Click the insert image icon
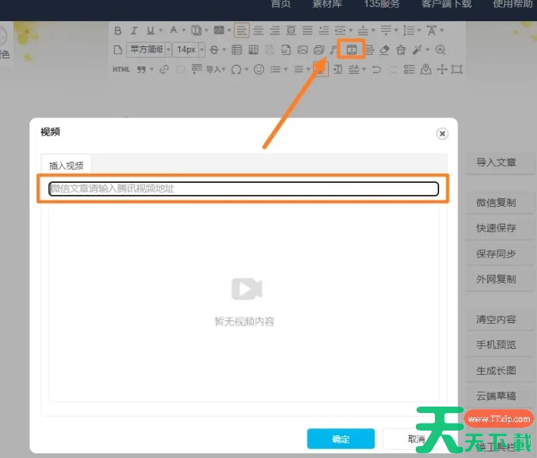 coord(302,50)
